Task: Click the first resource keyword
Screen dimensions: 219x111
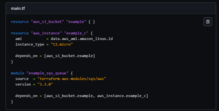Action: pos(20,22)
